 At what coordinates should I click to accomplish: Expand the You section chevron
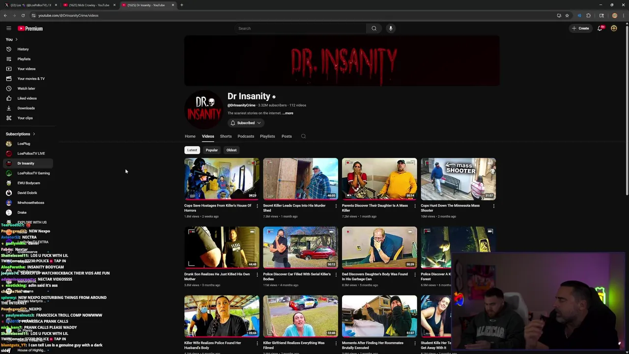(x=16, y=39)
